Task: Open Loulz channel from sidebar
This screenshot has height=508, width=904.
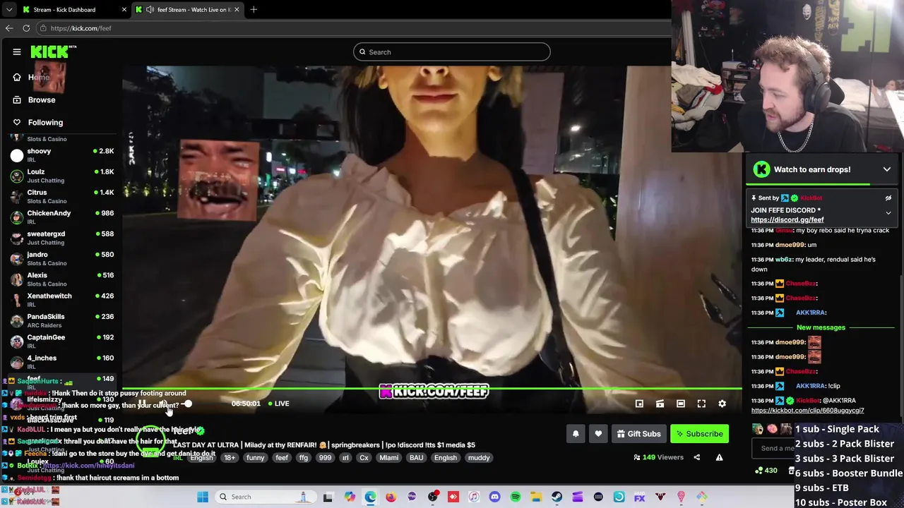Action: tap(62, 176)
